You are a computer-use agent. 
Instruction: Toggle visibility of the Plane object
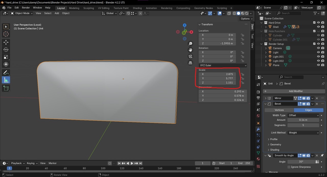[x=318, y=65]
